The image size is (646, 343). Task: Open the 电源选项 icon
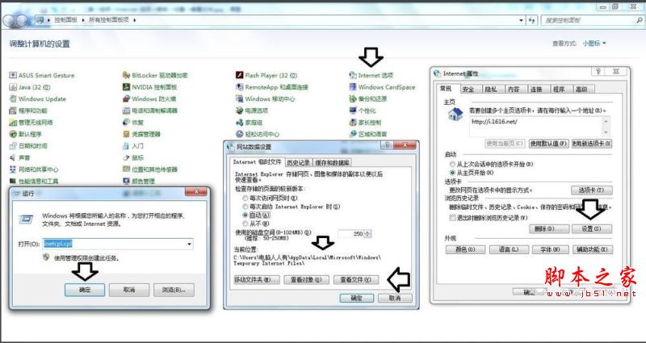click(239, 111)
